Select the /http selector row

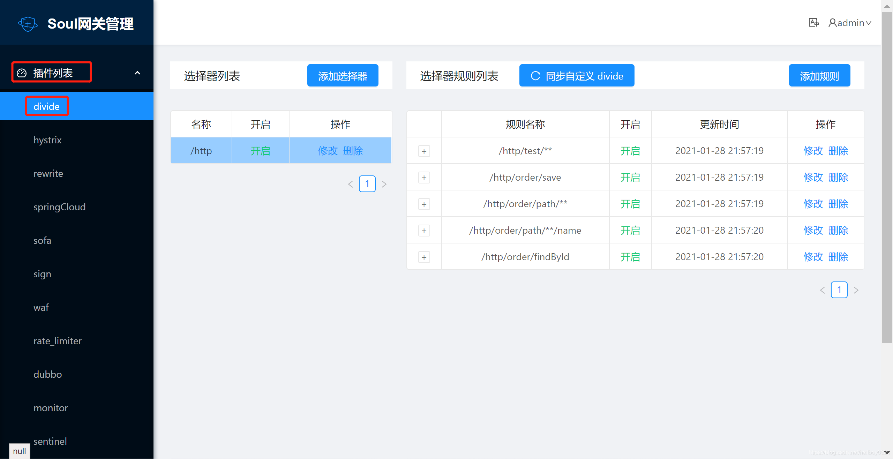coord(201,151)
